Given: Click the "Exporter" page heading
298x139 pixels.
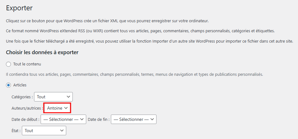Looking at the screenshot, I should [19, 8].
